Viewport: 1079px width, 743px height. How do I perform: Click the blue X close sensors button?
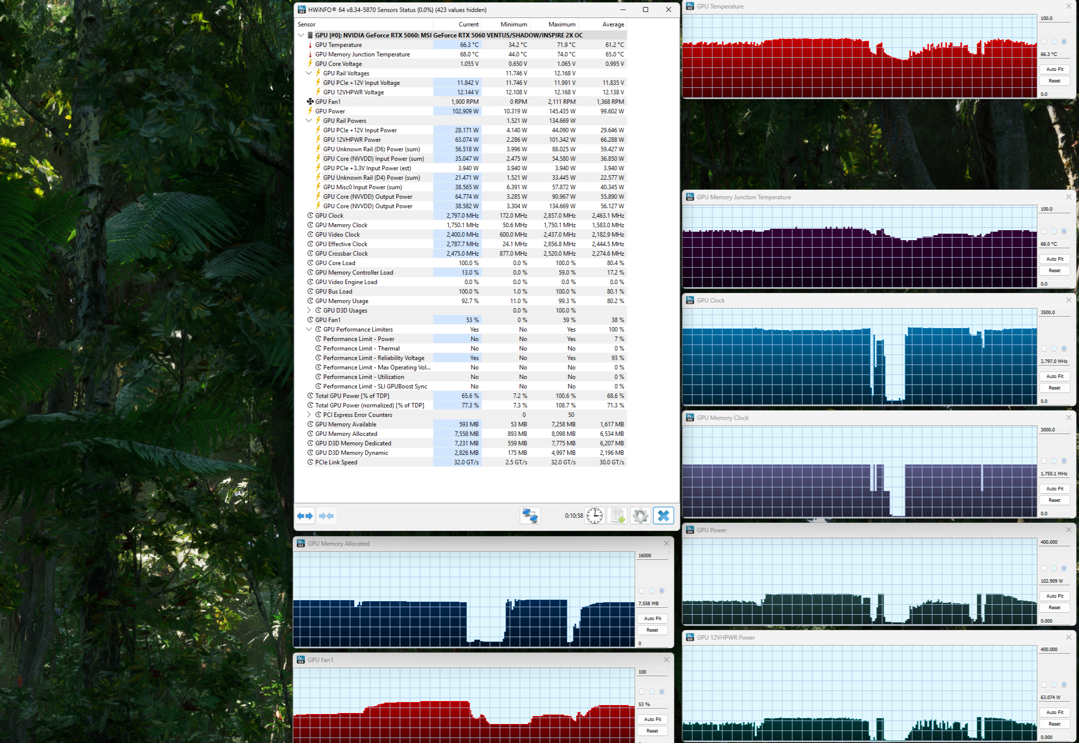coord(663,516)
